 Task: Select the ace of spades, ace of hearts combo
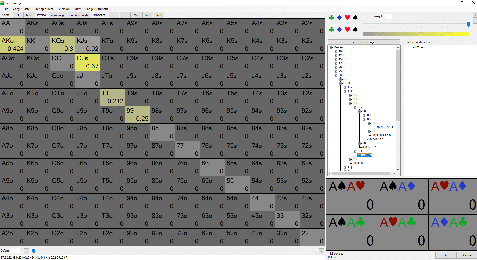352,196
